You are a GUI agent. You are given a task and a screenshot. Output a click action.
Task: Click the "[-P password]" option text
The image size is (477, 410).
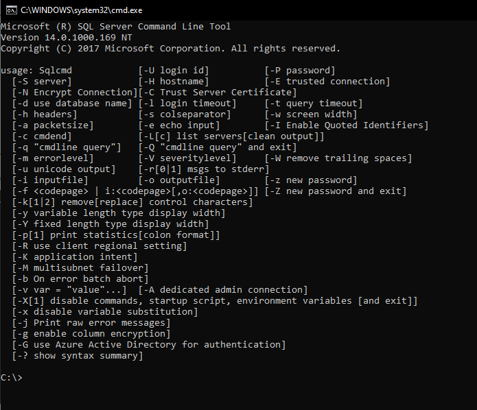(x=300, y=71)
